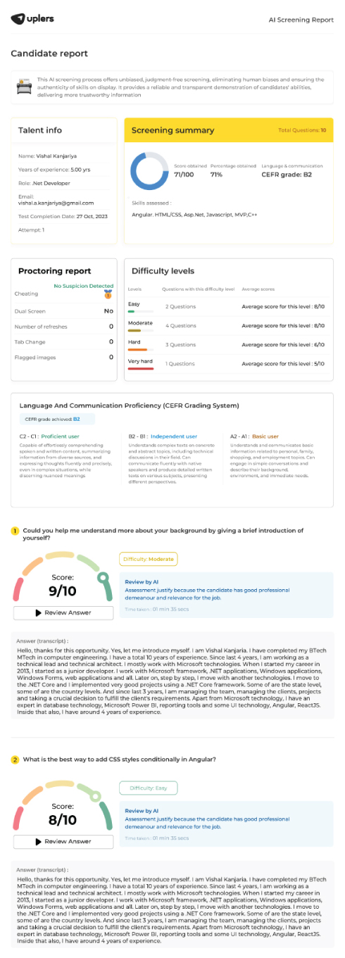This screenshot has width=345, height=958.
Task: Click the 9/10 score gauge
Action: pos(63,579)
